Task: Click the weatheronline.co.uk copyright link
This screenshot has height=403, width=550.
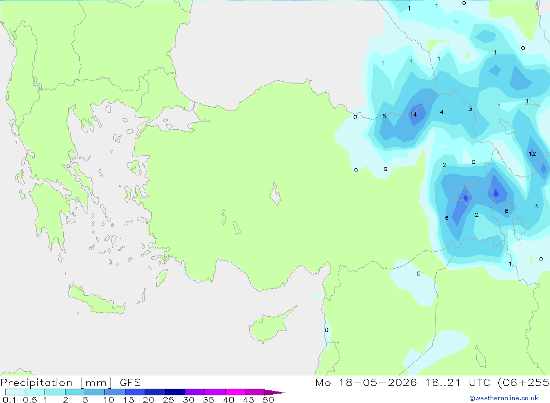Action: (504, 398)
